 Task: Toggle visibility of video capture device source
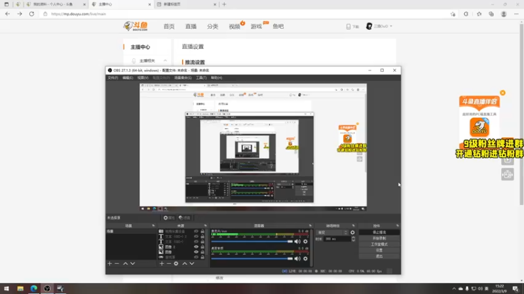[196, 231]
